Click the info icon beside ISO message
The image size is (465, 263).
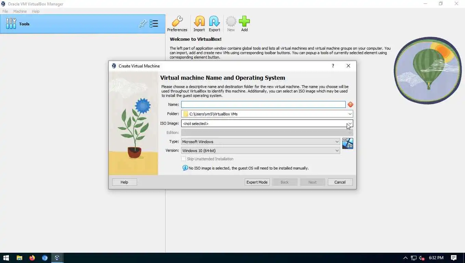pyautogui.click(x=185, y=168)
